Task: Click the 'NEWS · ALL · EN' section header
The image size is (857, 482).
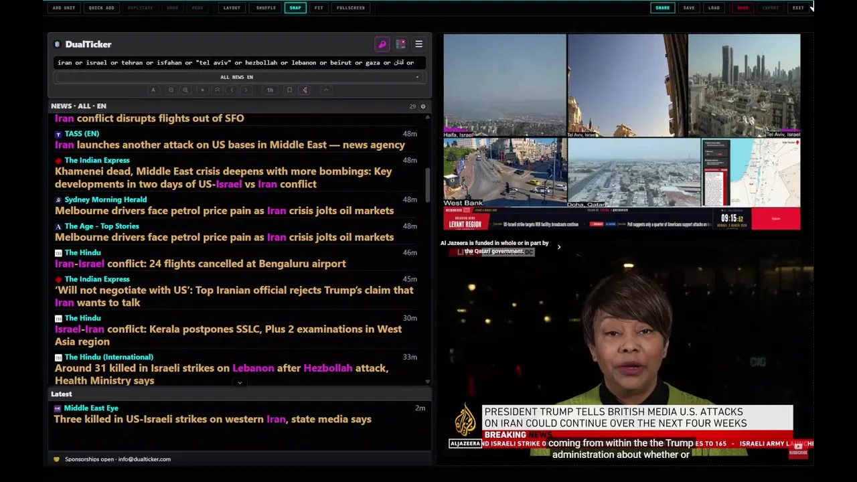Action: click(78, 106)
